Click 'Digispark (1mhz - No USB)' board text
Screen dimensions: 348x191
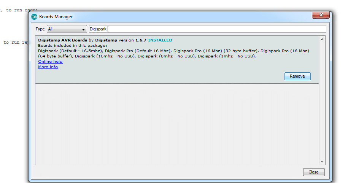tap(226, 56)
